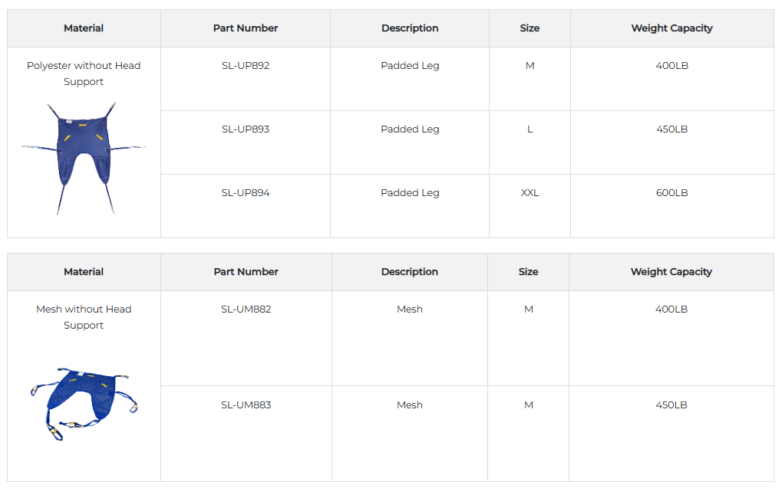Click the 'Mesh without Head Support' label
782x488 pixels.
(x=84, y=317)
